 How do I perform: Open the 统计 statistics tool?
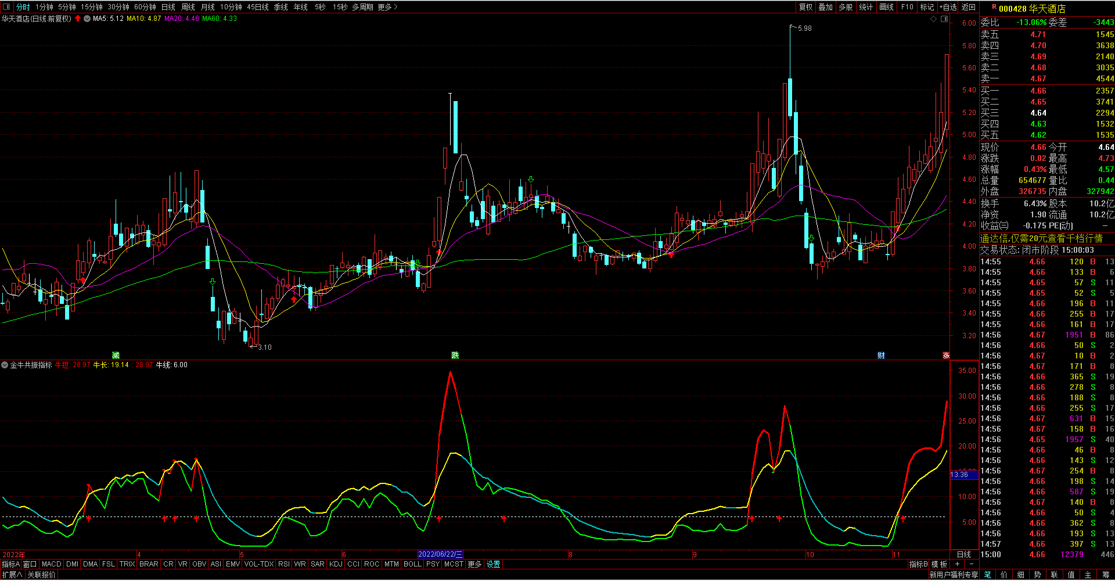tap(866, 7)
